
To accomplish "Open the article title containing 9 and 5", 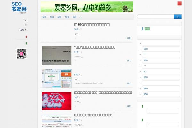I will click(x=93, y=115).
